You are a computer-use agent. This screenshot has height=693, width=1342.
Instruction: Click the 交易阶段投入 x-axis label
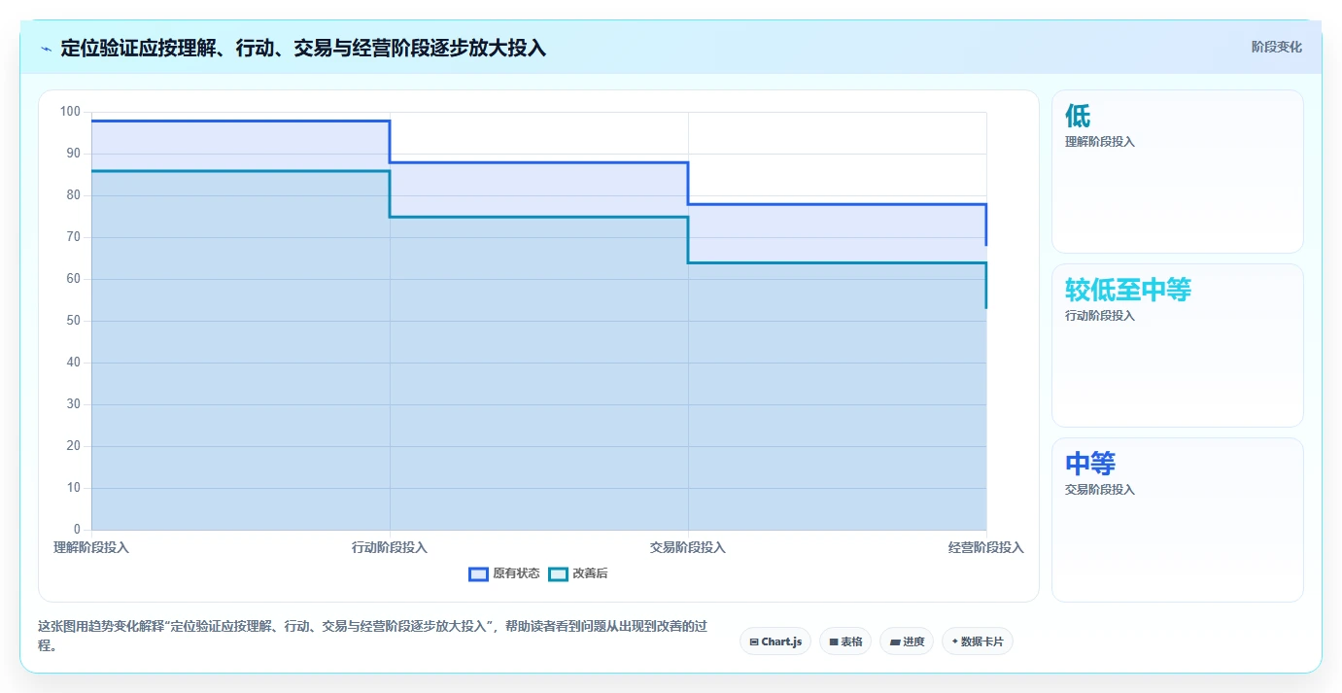coord(688,548)
